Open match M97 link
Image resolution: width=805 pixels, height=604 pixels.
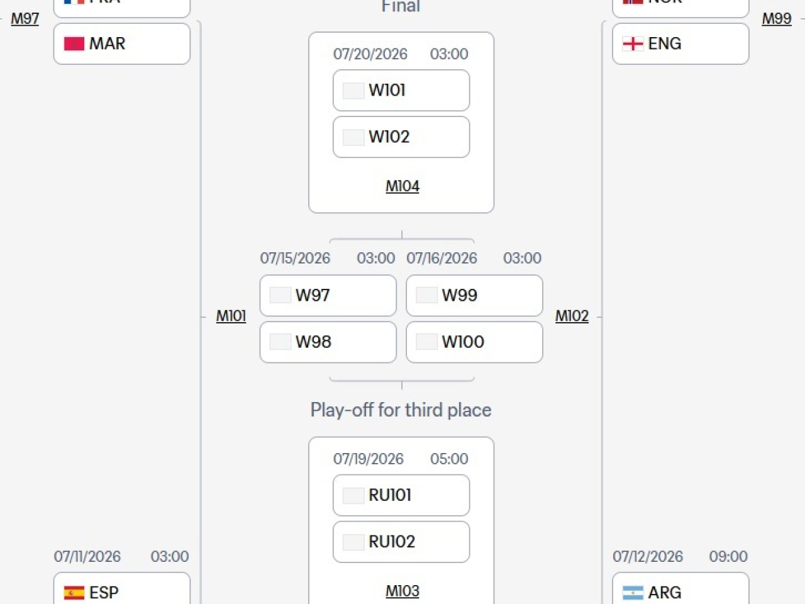[x=25, y=18]
